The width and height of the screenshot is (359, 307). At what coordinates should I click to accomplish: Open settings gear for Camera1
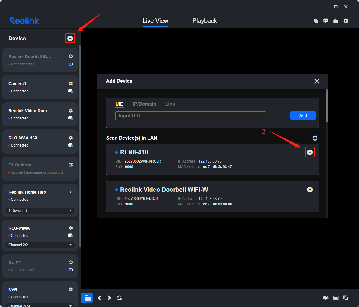(x=71, y=83)
